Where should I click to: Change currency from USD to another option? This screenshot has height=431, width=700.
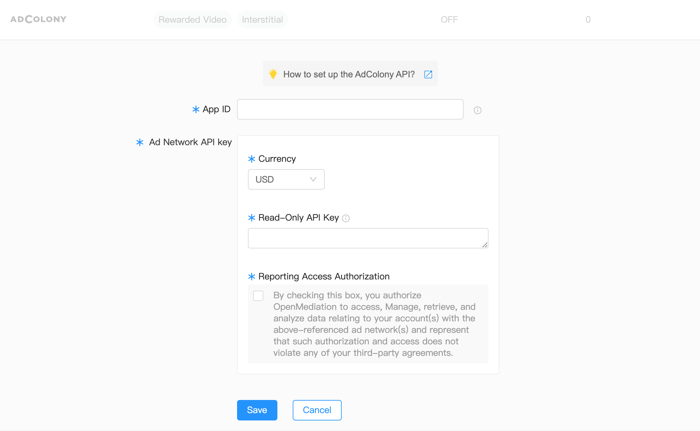pyautogui.click(x=286, y=179)
